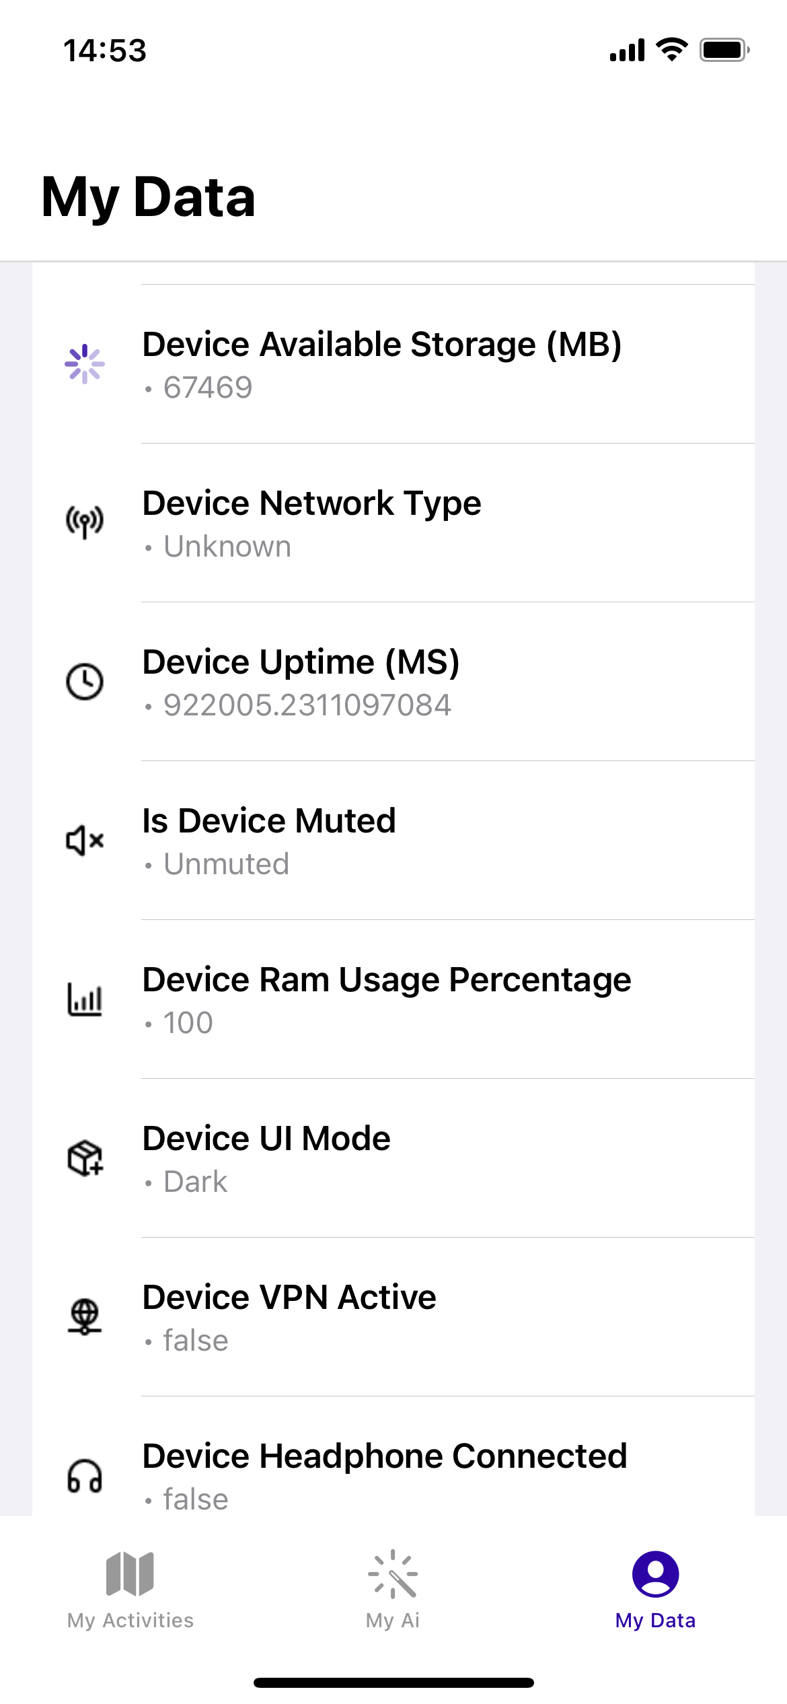Tap the headphones icon

coord(85,1476)
